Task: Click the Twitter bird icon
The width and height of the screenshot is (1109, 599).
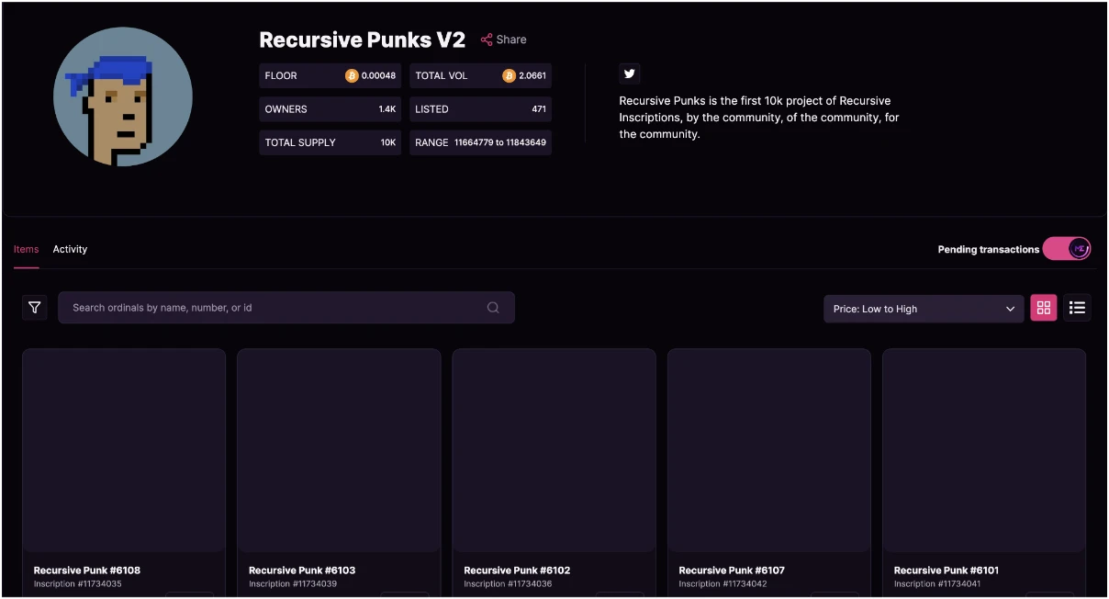Action: click(x=629, y=74)
